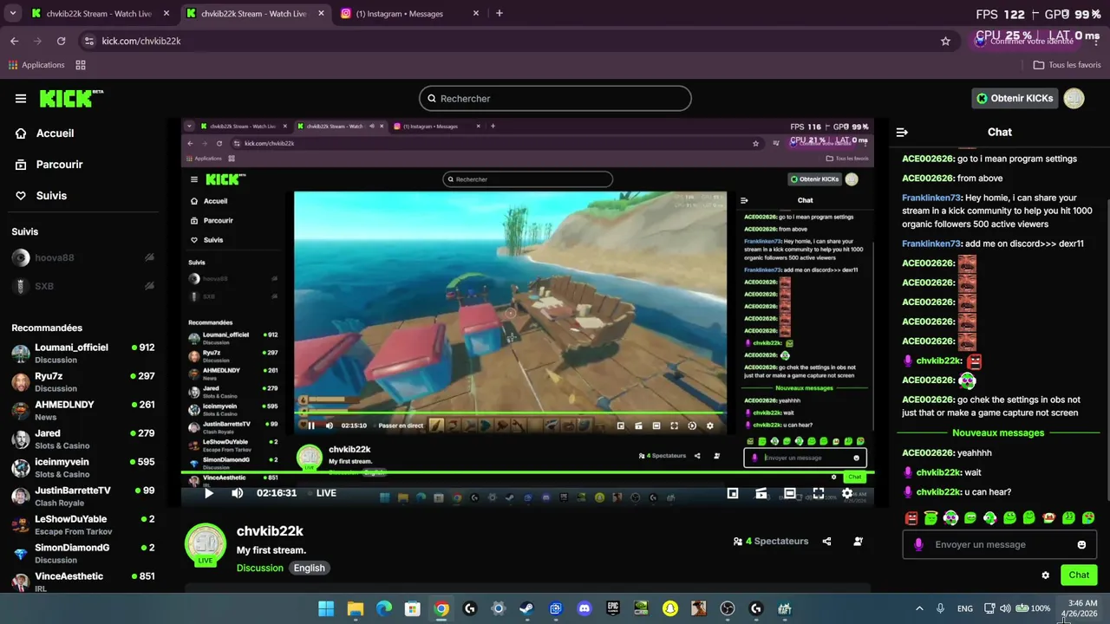
Task: Open the emoji picker in chat input
Action: (x=1081, y=545)
